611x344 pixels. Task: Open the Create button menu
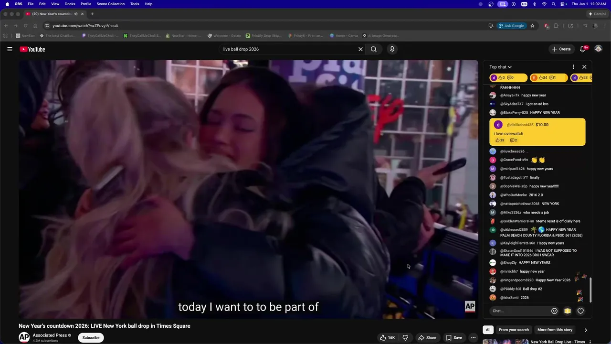click(561, 49)
